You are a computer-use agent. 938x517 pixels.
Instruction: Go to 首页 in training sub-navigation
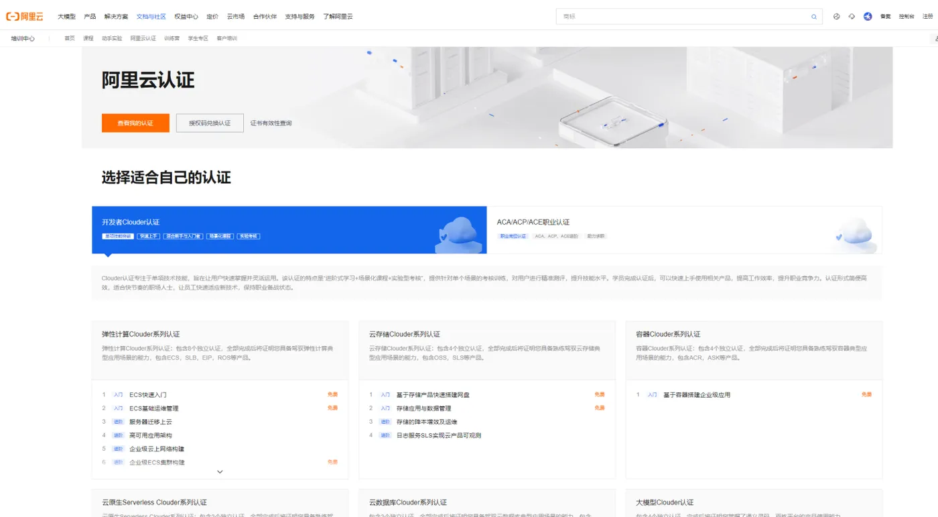click(70, 39)
